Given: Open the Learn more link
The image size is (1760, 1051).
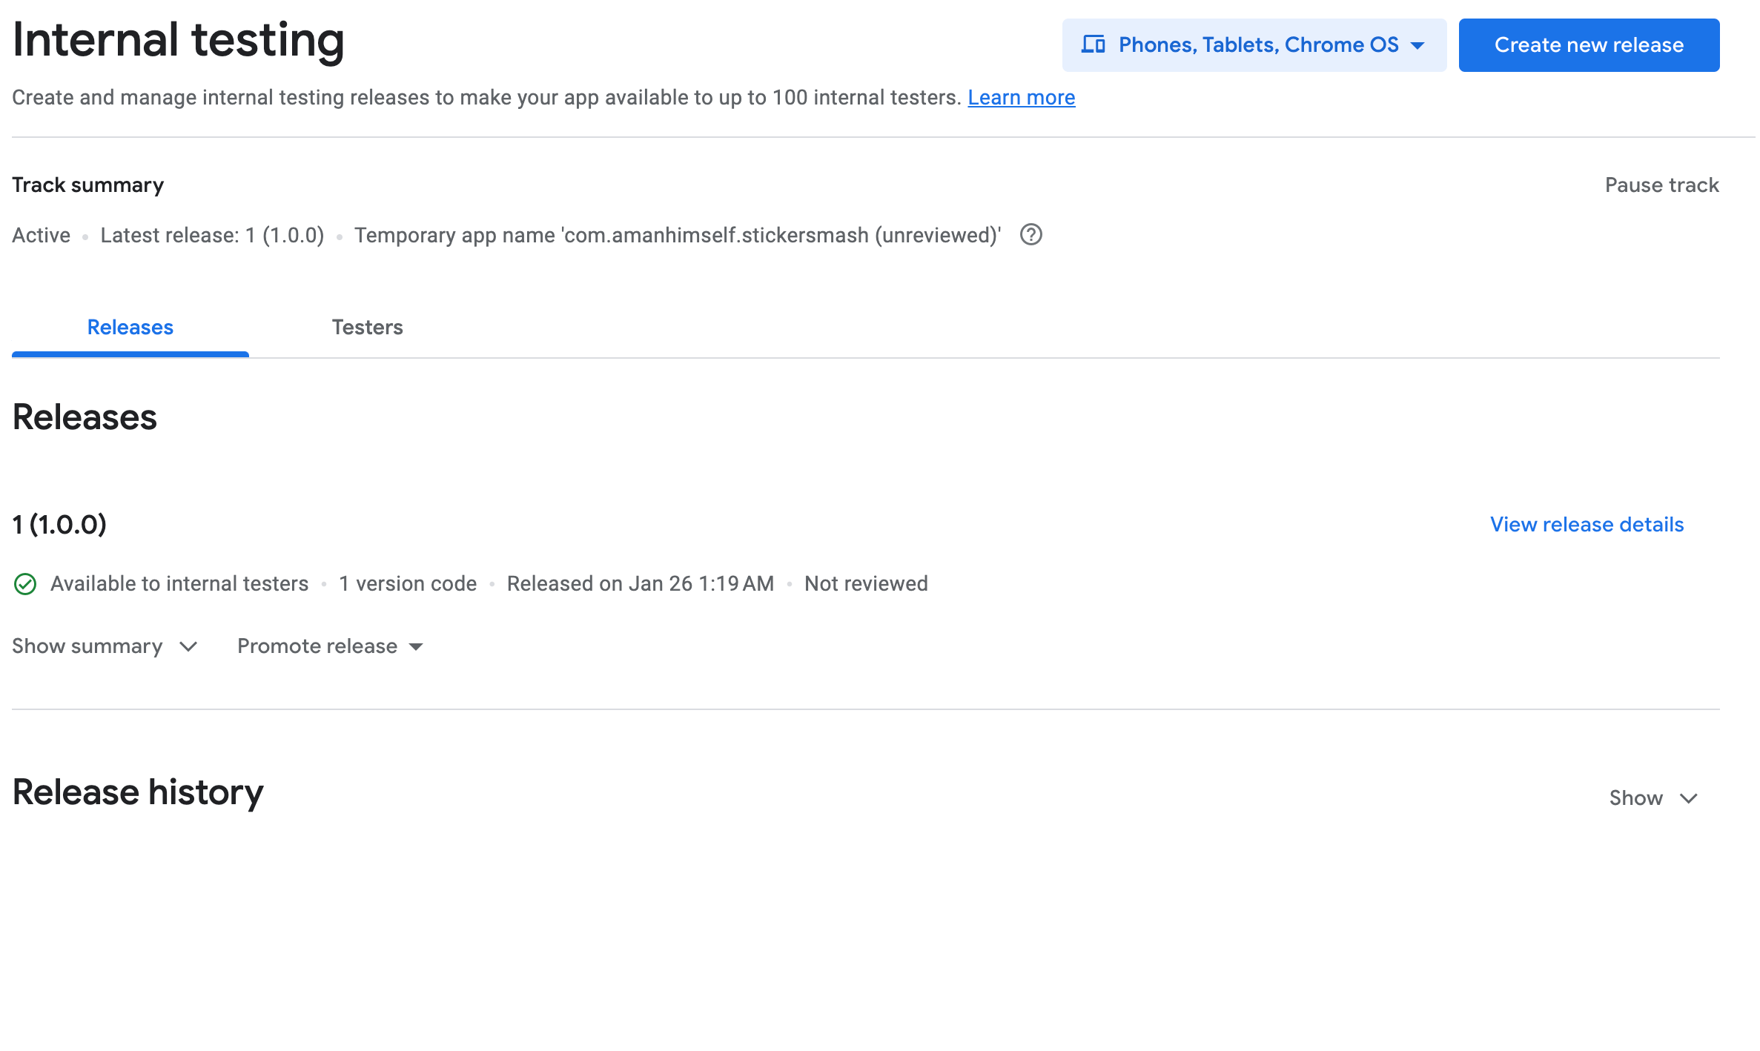Looking at the screenshot, I should point(1021,98).
